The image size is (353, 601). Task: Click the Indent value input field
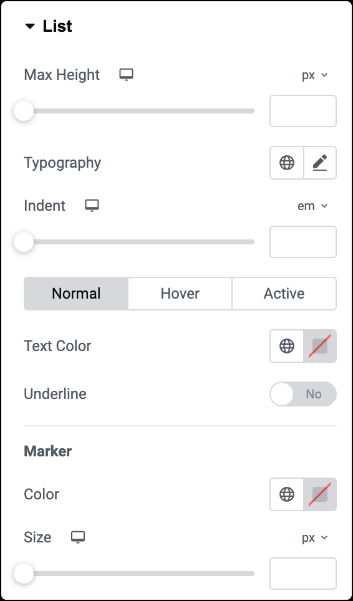303,242
